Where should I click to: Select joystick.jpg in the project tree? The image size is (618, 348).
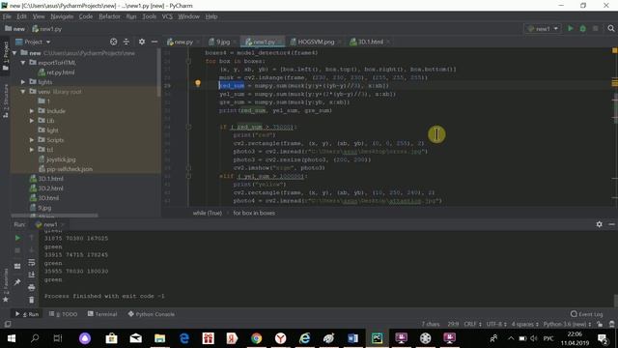click(x=61, y=159)
